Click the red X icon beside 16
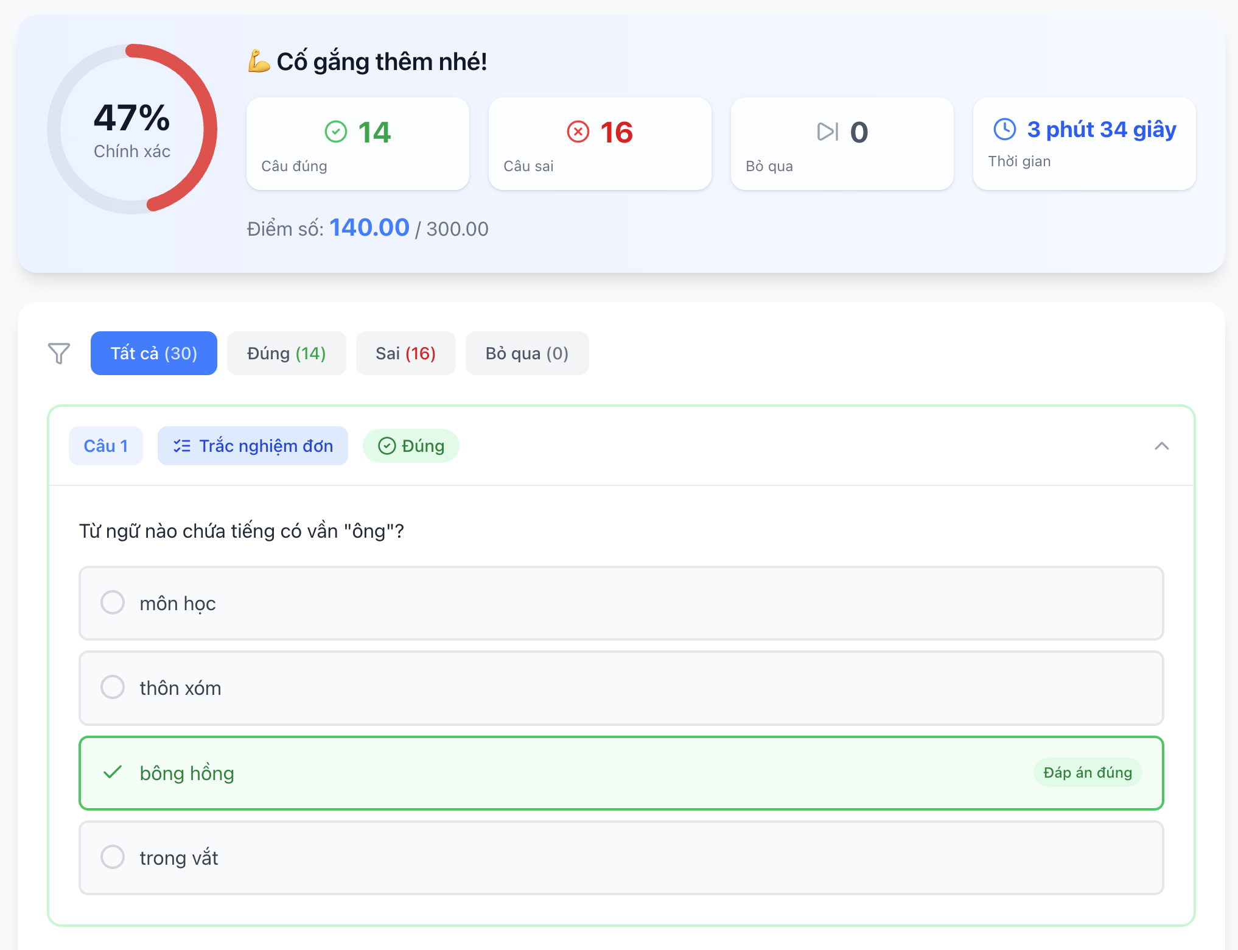 (x=578, y=132)
